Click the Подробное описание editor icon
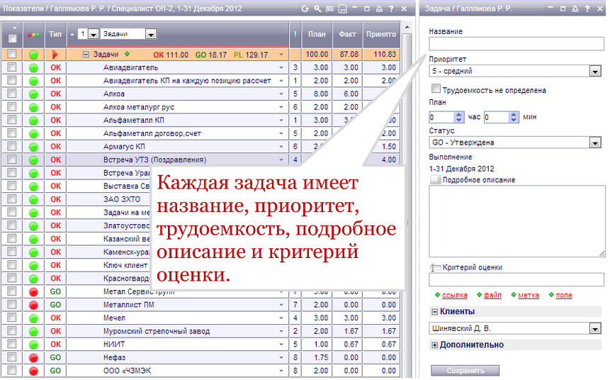The image size is (610, 380). pyautogui.click(x=435, y=180)
